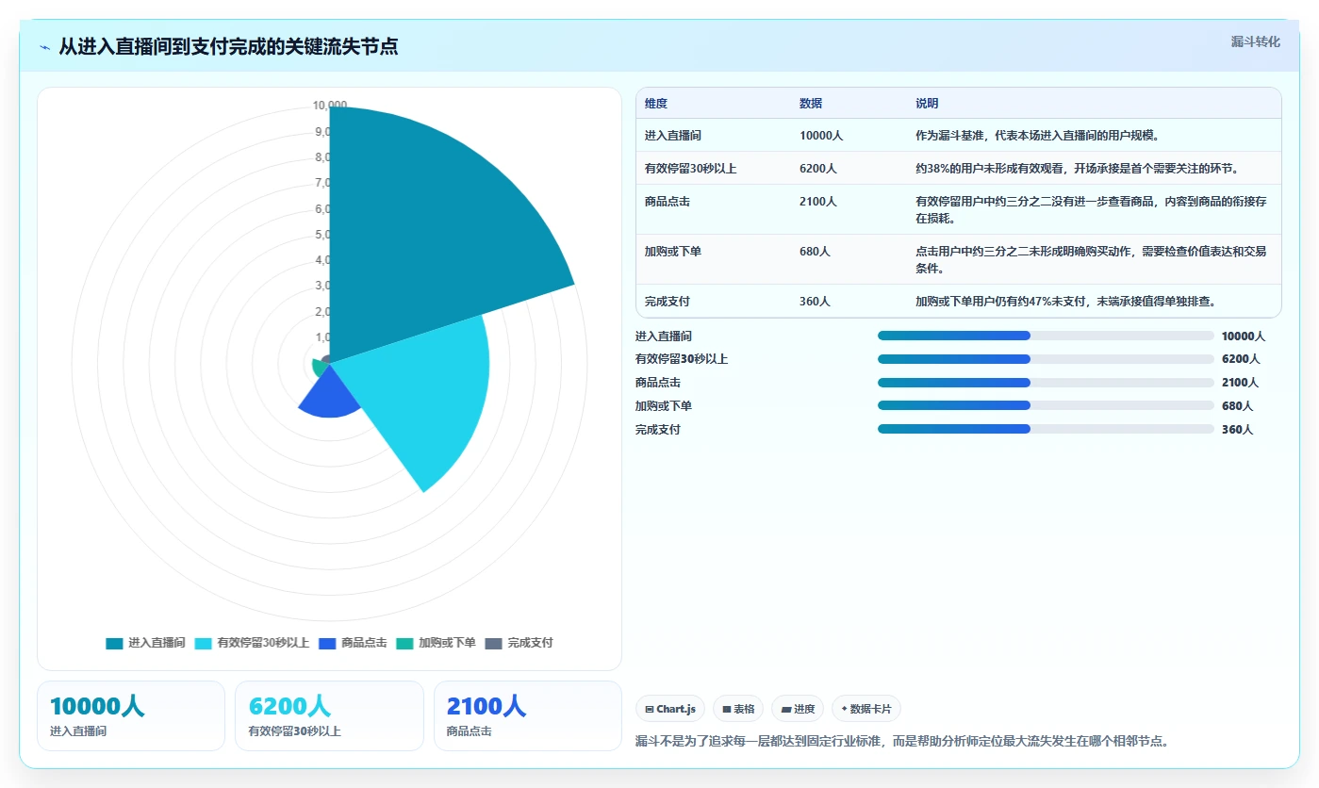The image size is (1319, 788).
Task: Toggle the 商品点击 legend color box
Action: point(327,643)
